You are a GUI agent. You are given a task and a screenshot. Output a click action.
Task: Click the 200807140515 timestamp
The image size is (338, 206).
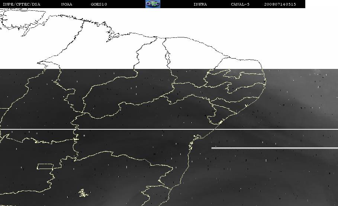[x=280, y=4]
